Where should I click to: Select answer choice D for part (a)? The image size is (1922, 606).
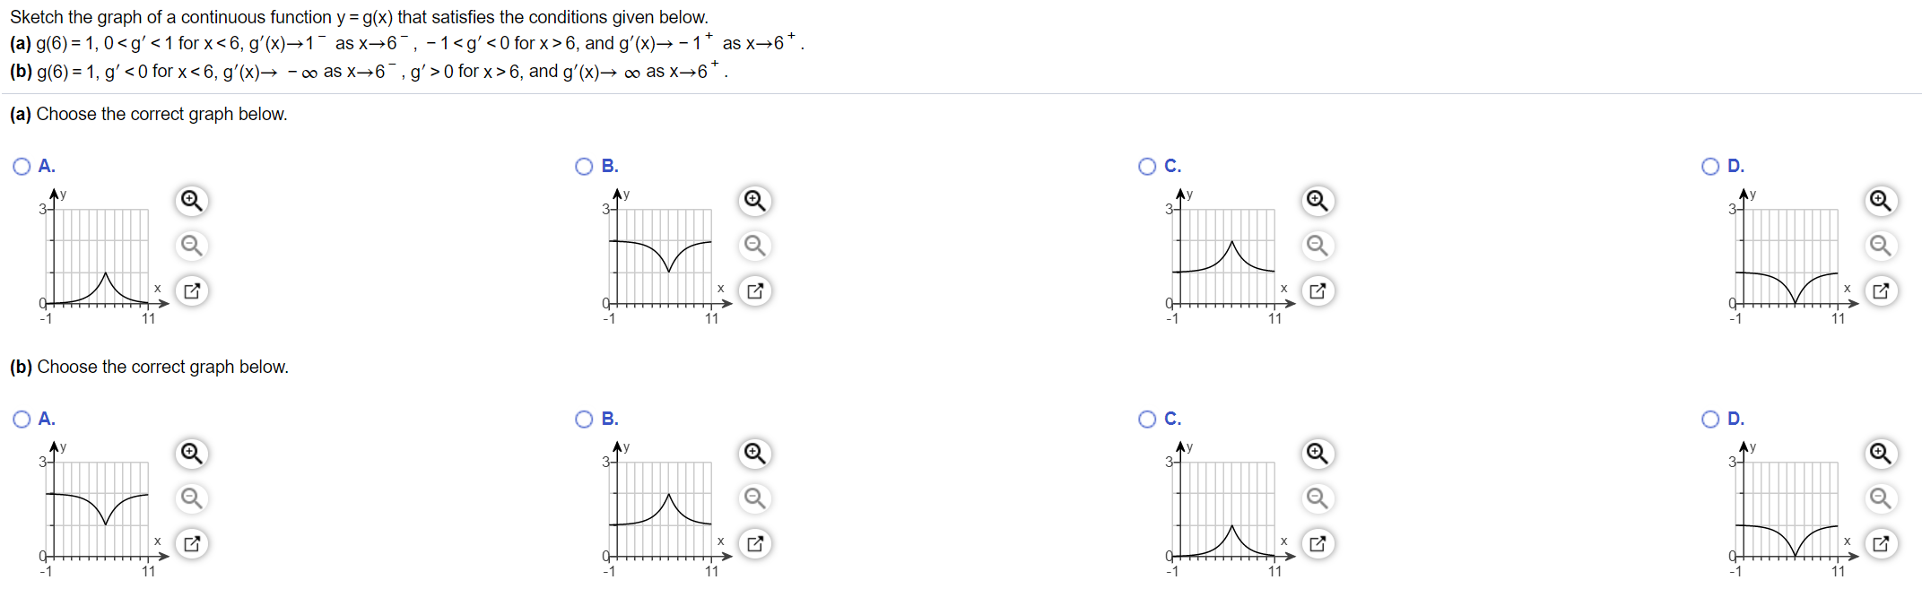pyautogui.click(x=1711, y=166)
